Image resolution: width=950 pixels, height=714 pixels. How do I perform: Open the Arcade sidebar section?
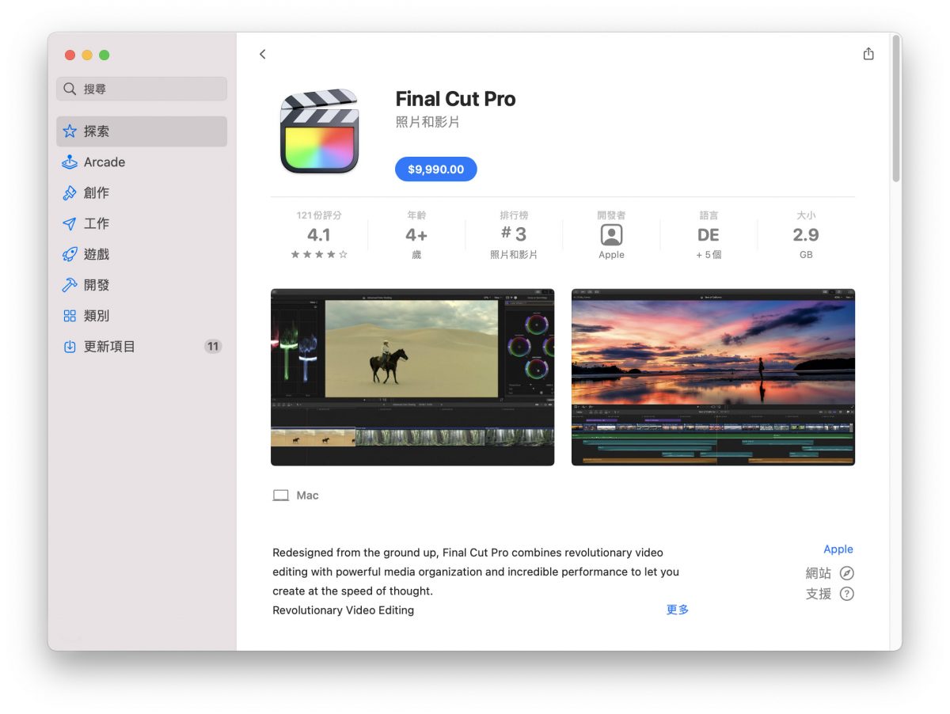pos(142,162)
